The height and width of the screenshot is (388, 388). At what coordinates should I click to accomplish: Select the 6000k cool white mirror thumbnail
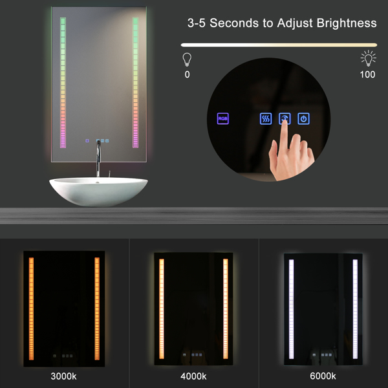323,309
